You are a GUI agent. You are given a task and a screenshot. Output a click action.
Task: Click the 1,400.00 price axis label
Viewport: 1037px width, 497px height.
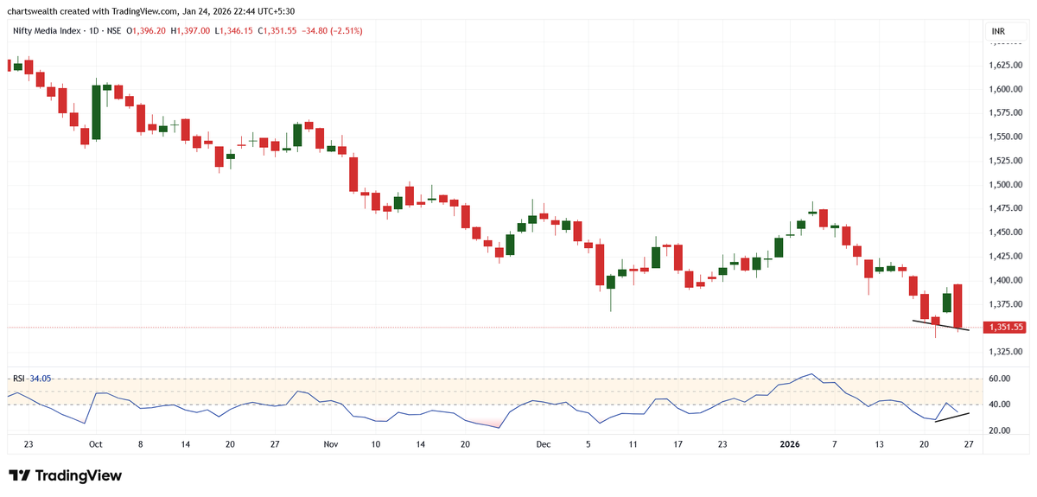point(1006,280)
